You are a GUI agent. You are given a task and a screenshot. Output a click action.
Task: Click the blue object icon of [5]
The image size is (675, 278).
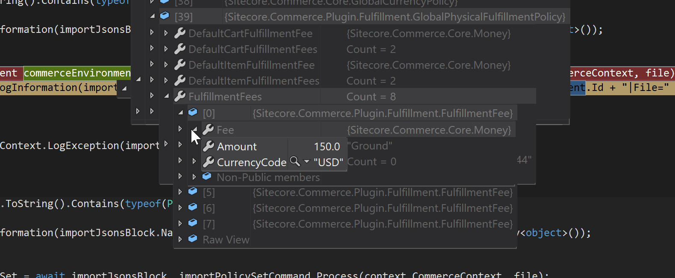tap(193, 191)
